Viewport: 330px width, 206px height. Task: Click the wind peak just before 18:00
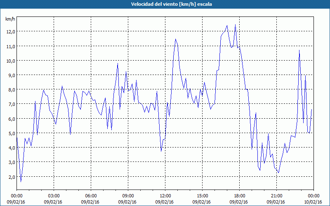tap(235, 25)
